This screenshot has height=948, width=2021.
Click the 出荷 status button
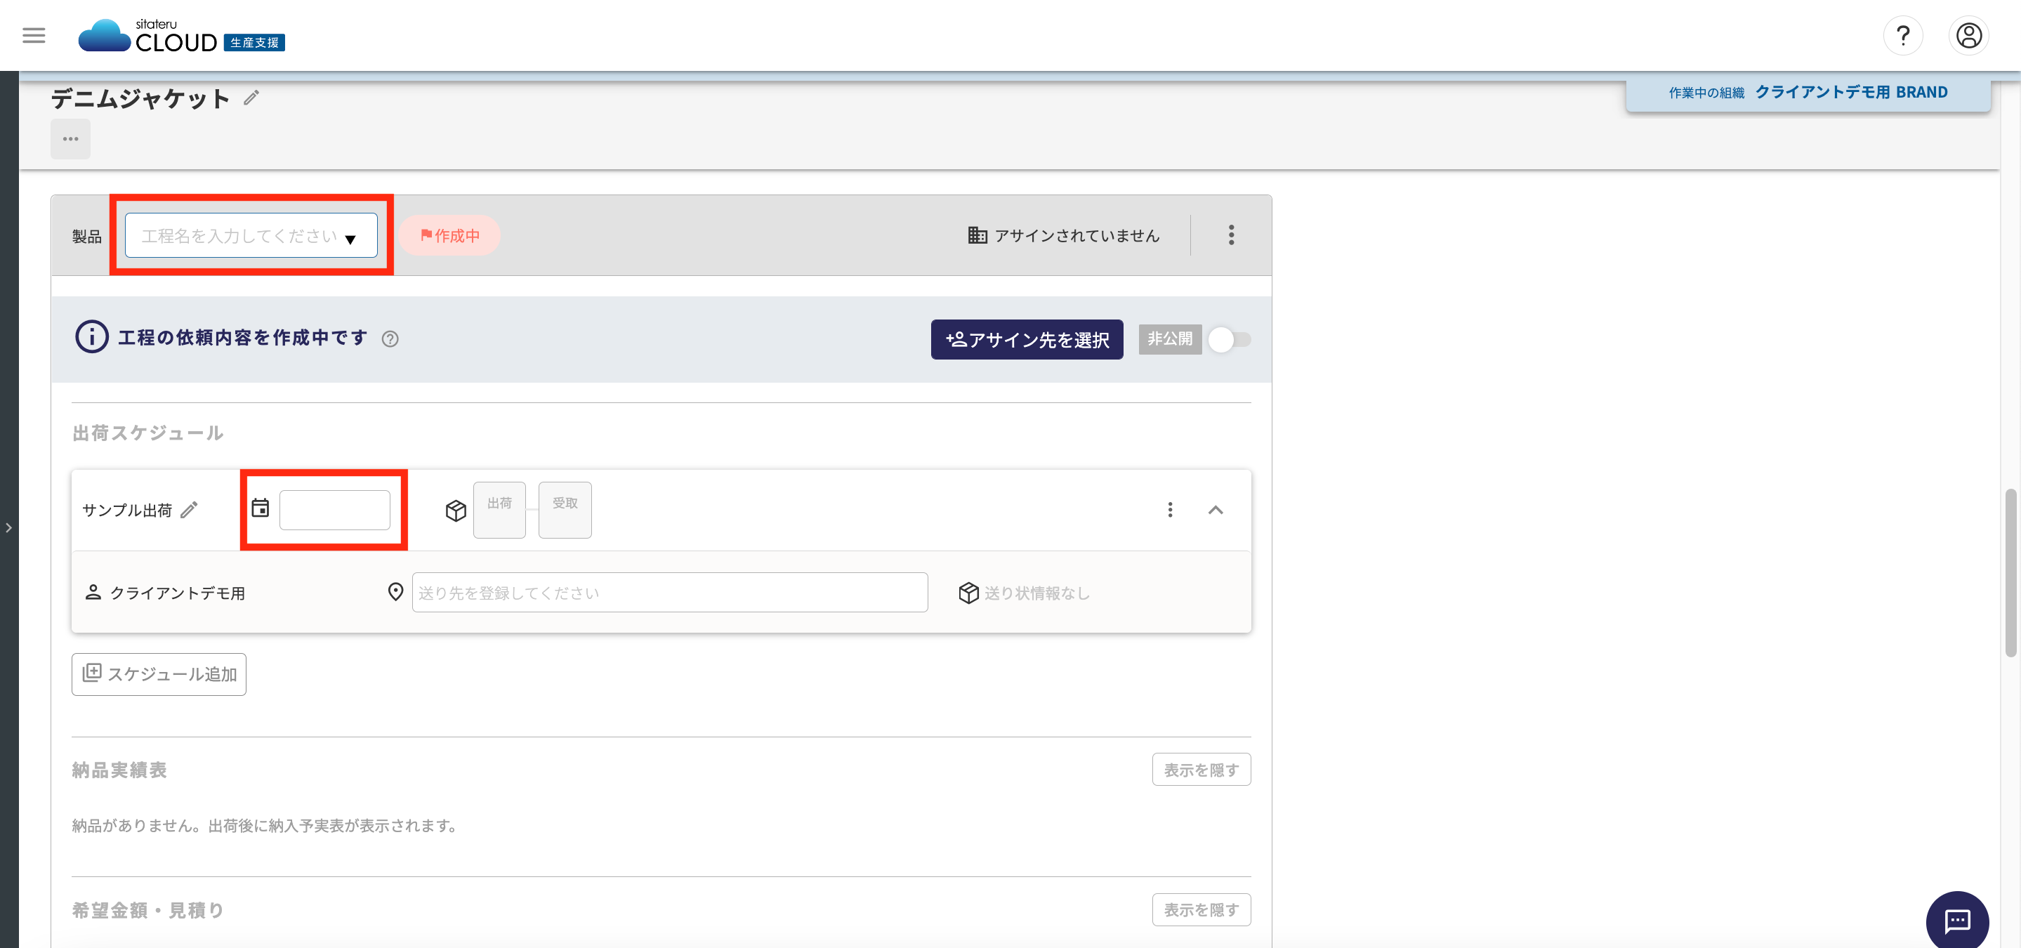[500, 510]
